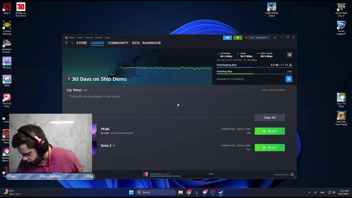Open the STORE tab

click(x=82, y=43)
